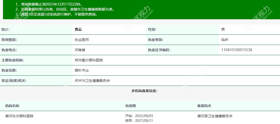This screenshot has width=280, height=124.
Task: Click the 医师级别 label
Action: [9, 40]
